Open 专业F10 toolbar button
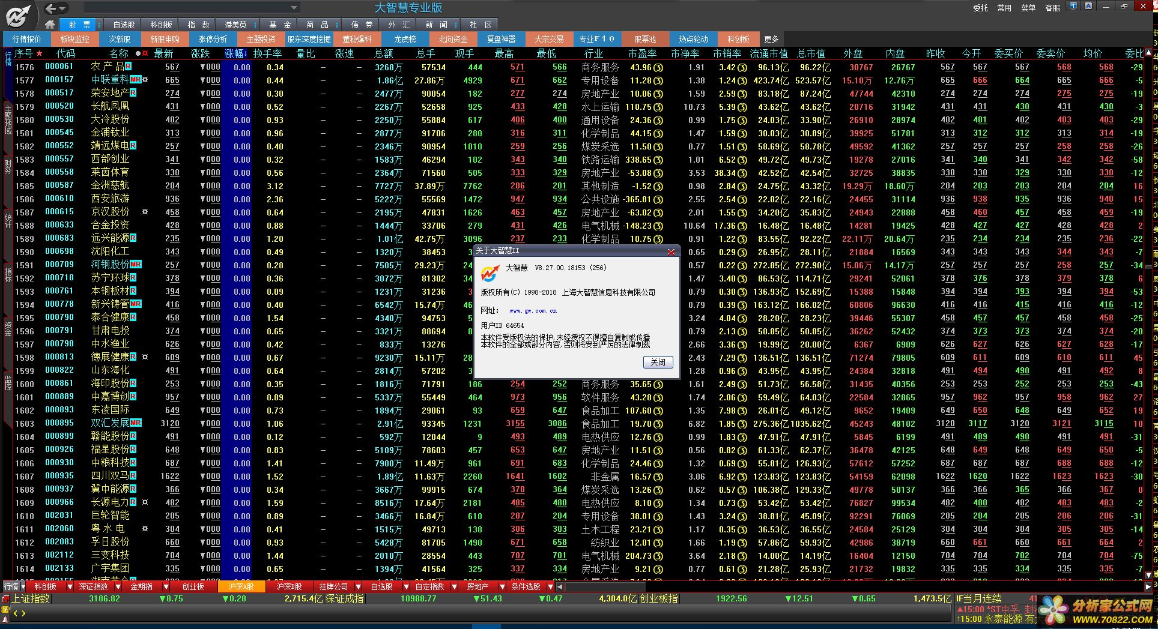The height and width of the screenshot is (629, 1158). pos(597,39)
